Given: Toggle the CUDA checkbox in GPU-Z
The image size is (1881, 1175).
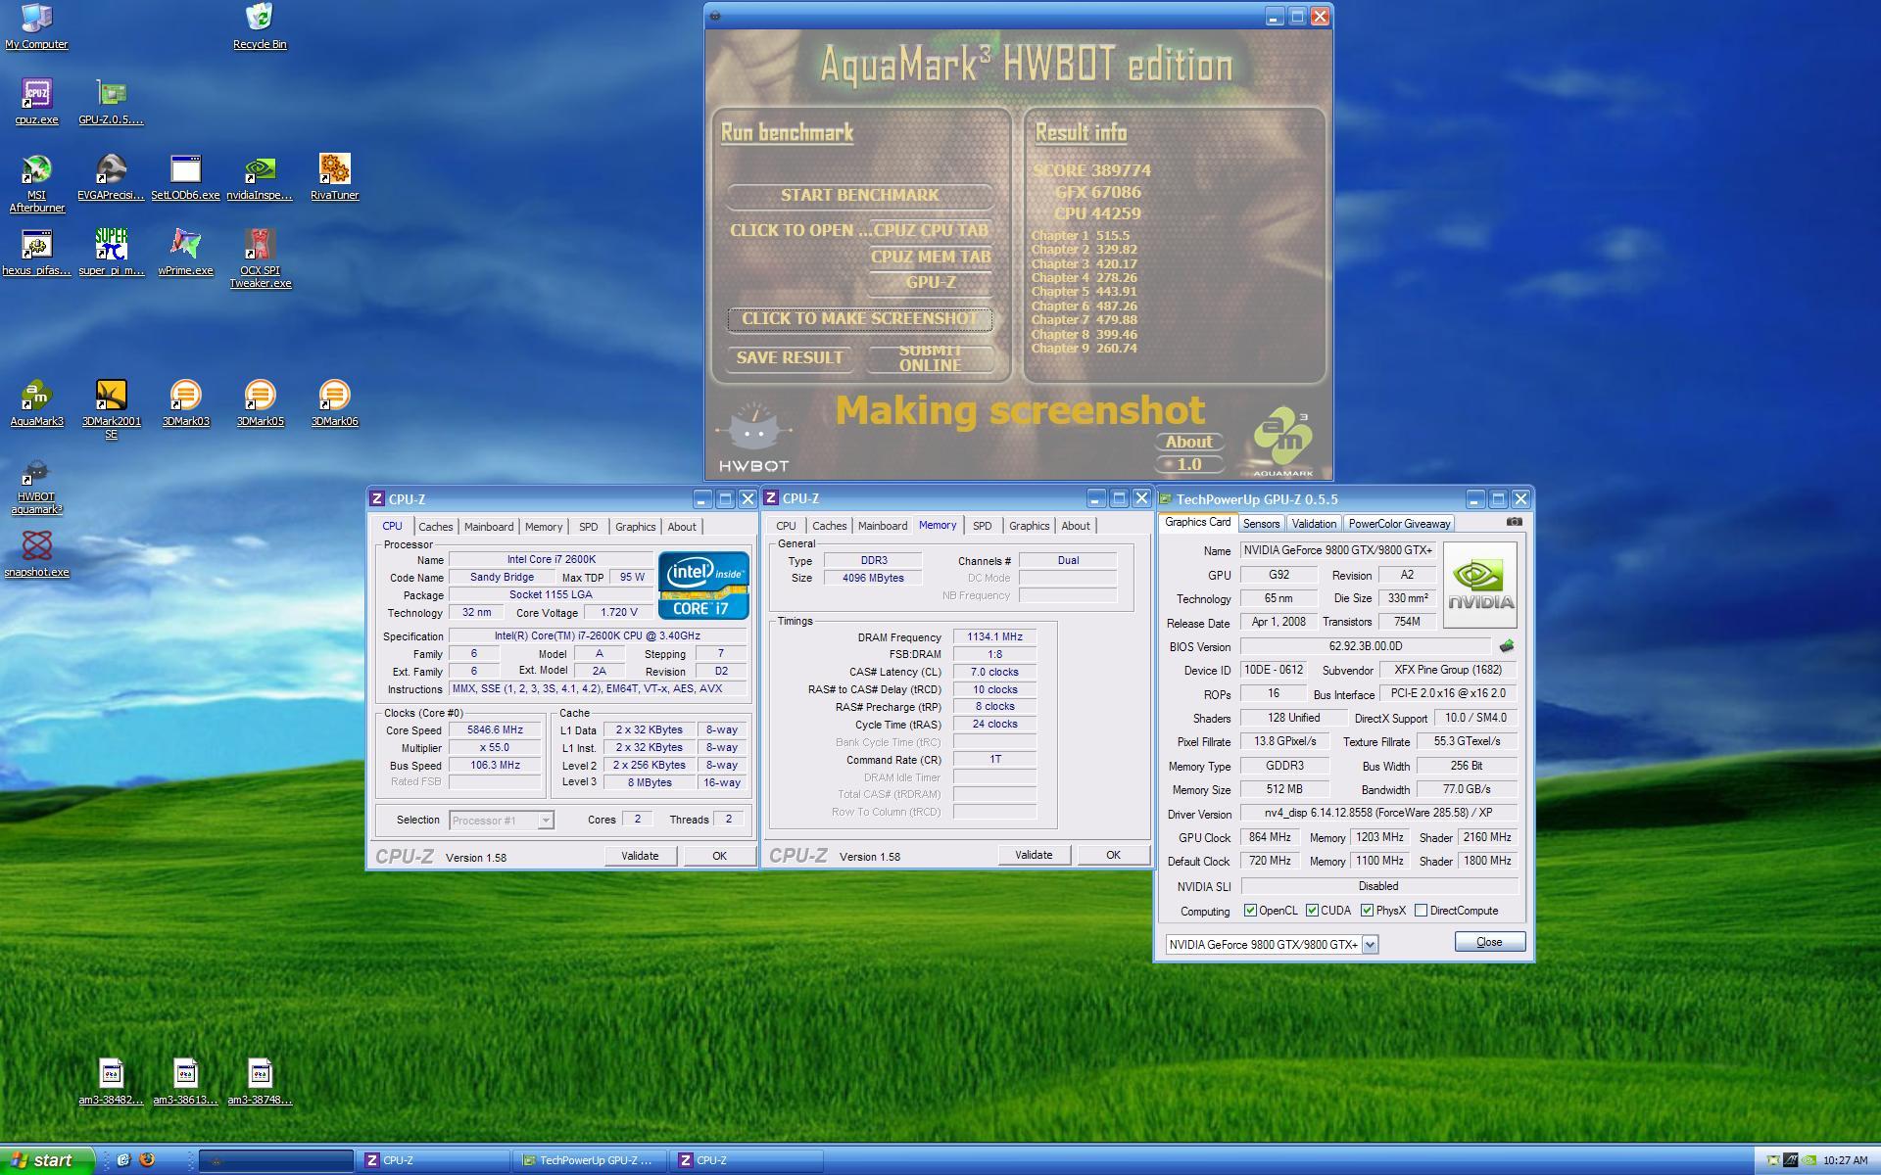Looking at the screenshot, I should 1312,911.
